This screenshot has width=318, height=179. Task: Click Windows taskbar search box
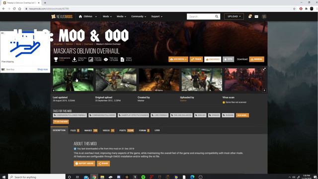pyautogui.click(x=37, y=177)
